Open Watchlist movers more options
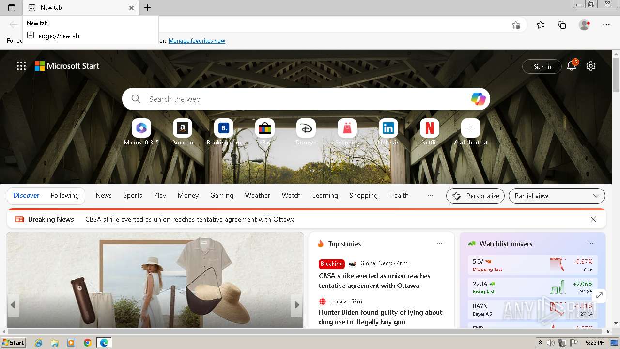This screenshot has height=349, width=620. 591,244
